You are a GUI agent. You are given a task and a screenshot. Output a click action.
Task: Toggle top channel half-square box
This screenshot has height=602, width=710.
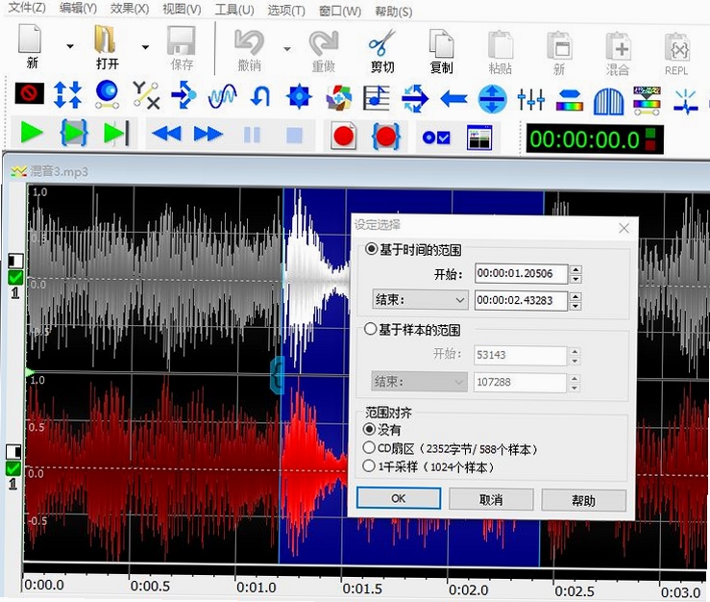[15, 261]
